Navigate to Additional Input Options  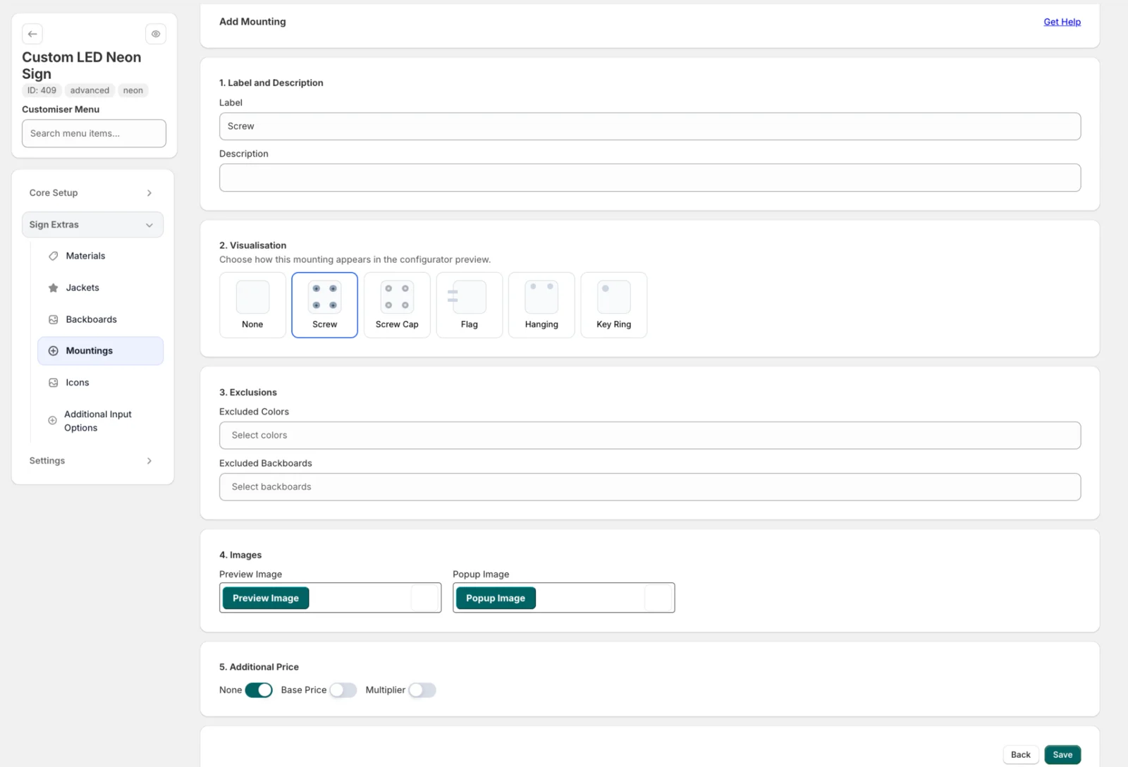[x=100, y=421]
